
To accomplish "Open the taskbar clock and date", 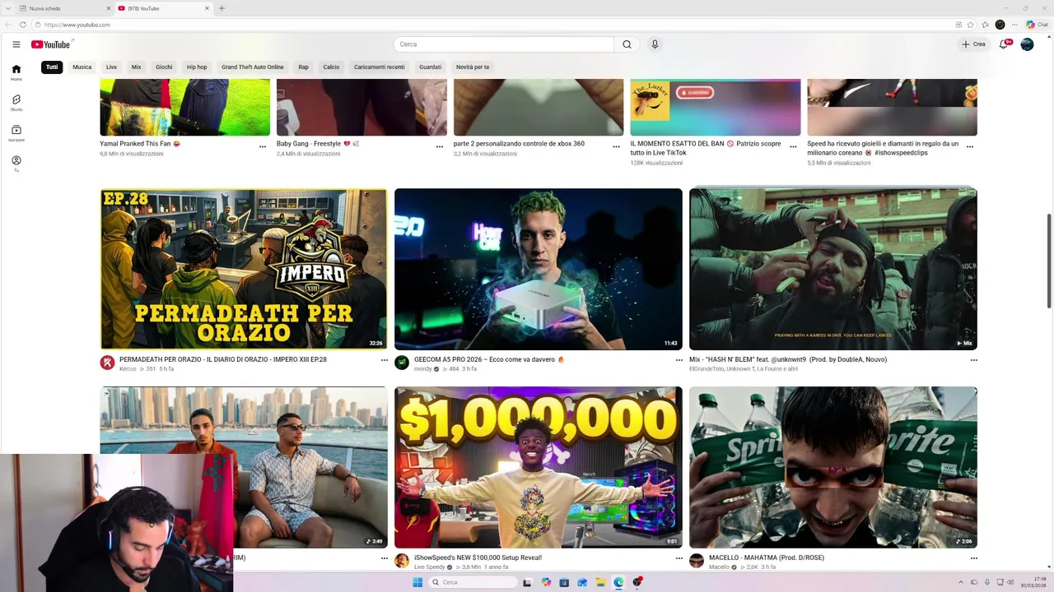I will pos(1033,582).
